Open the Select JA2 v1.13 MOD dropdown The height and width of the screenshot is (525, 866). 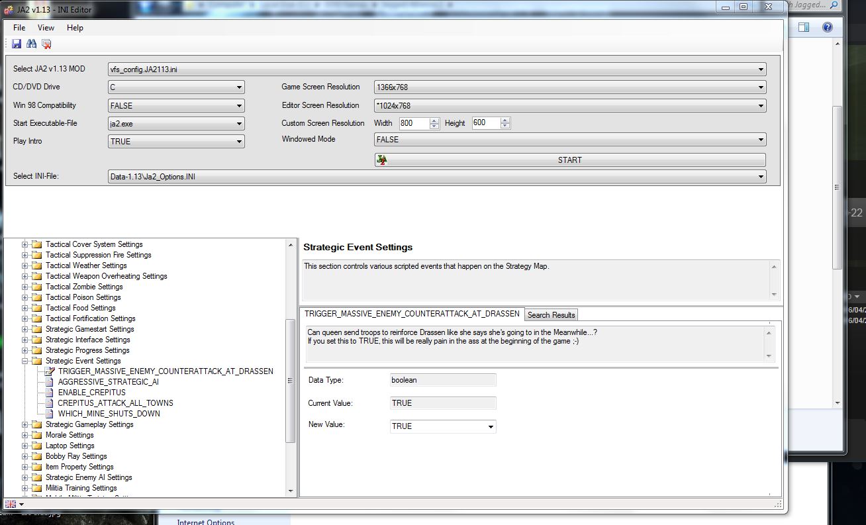coord(761,69)
